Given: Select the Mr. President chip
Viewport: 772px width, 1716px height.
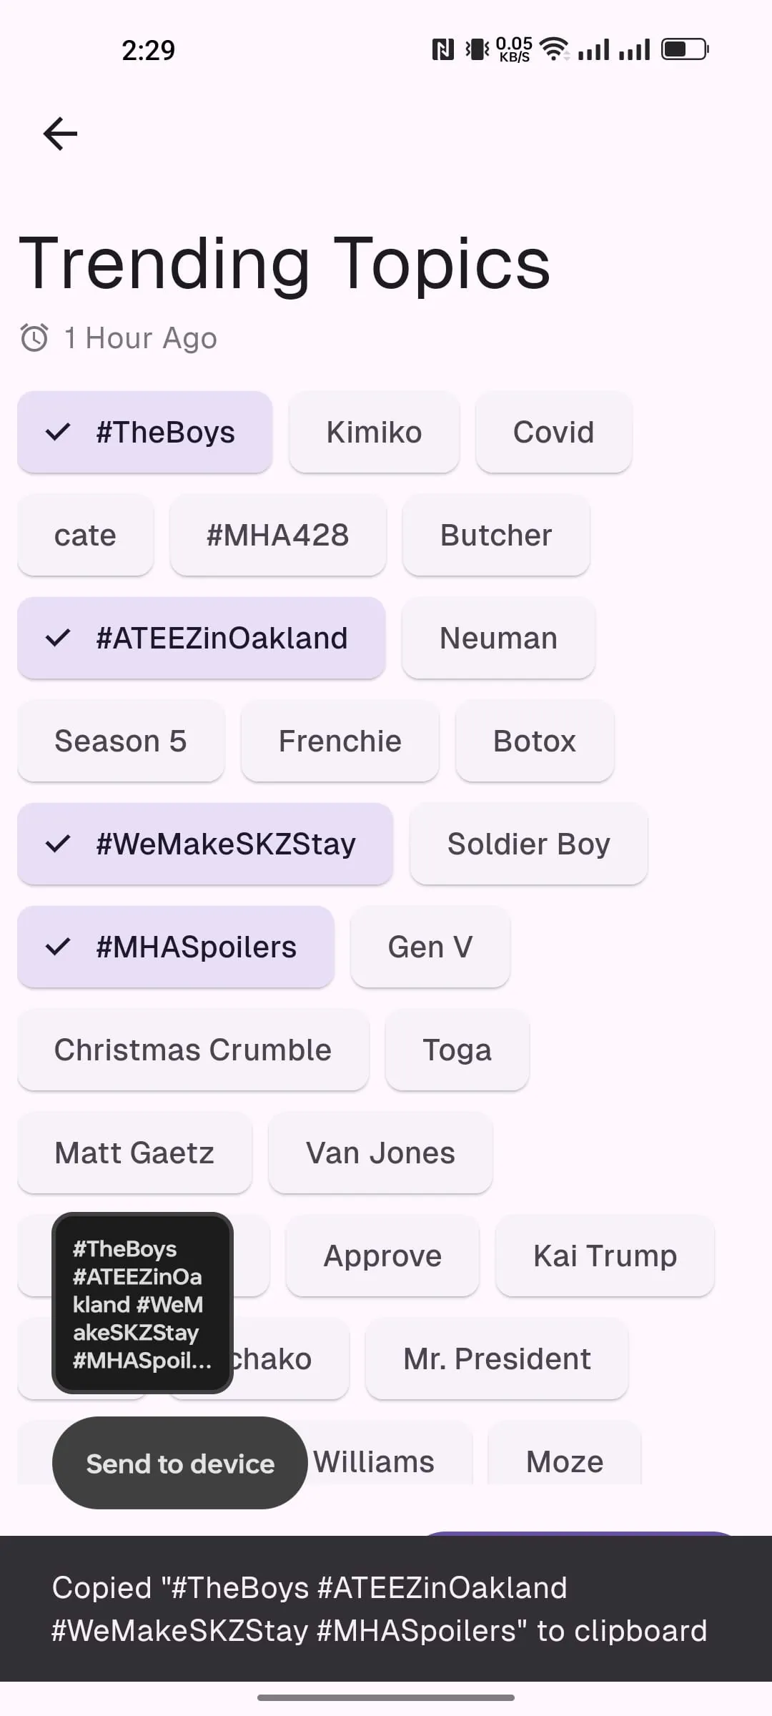Looking at the screenshot, I should (497, 1358).
